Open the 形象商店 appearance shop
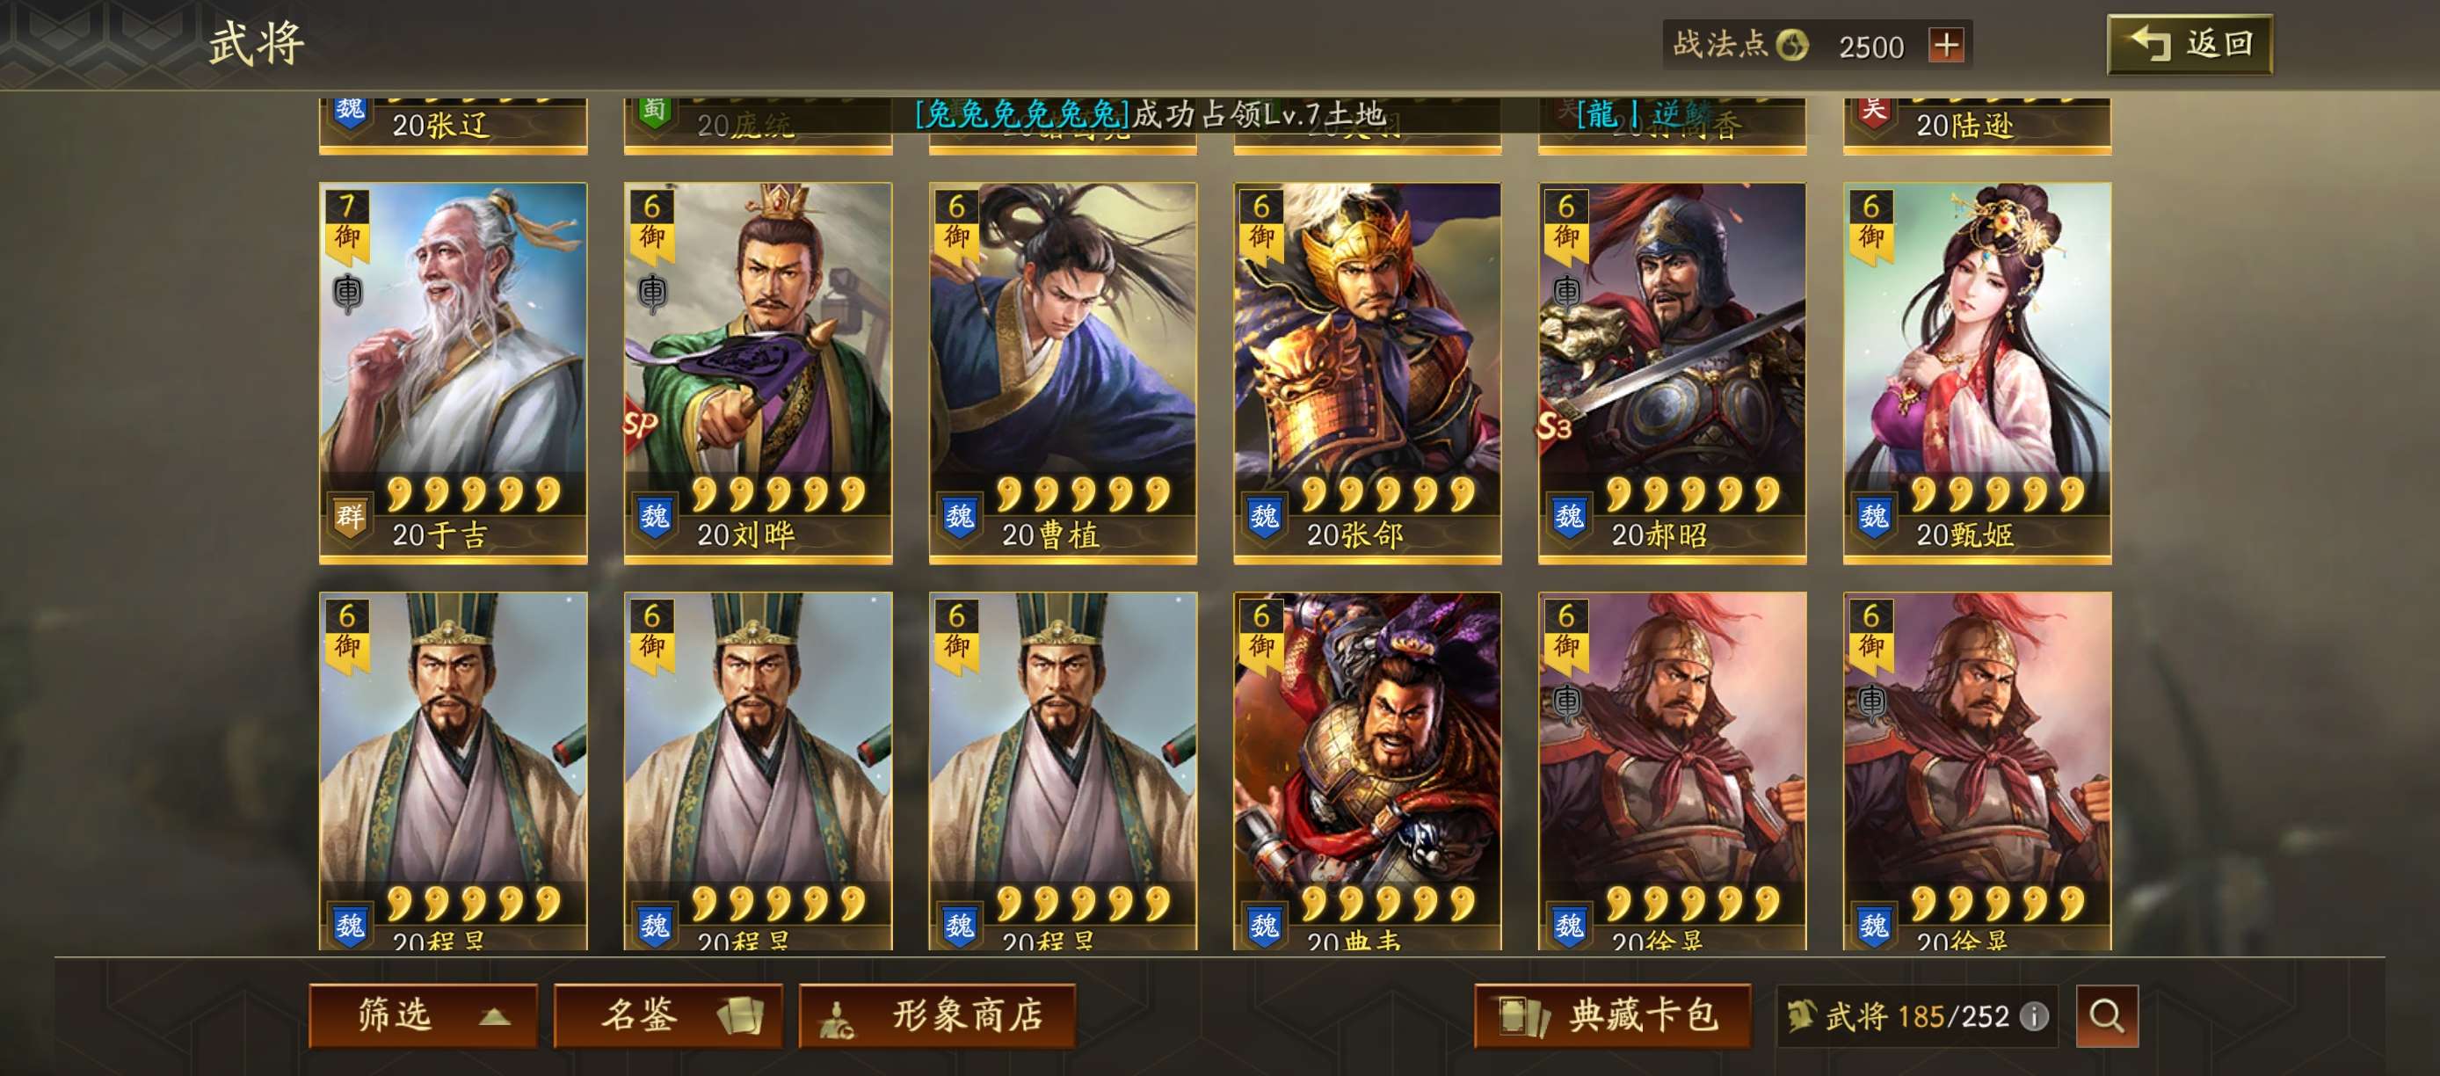2440x1076 pixels. 937,1016
